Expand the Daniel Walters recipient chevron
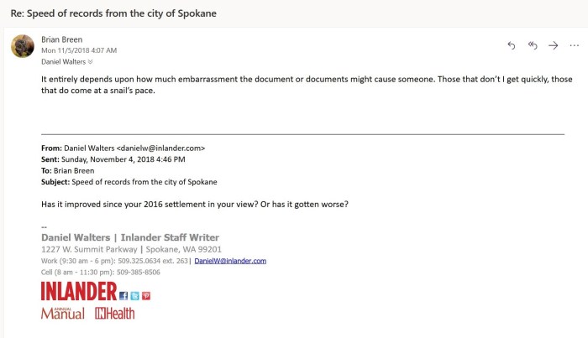Image resolution: width=588 pixels, height=338 pixels. coord(90,61)
